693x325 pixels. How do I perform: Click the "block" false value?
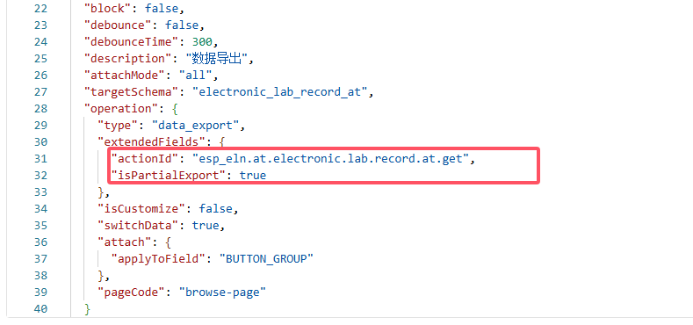coord(164,9)
